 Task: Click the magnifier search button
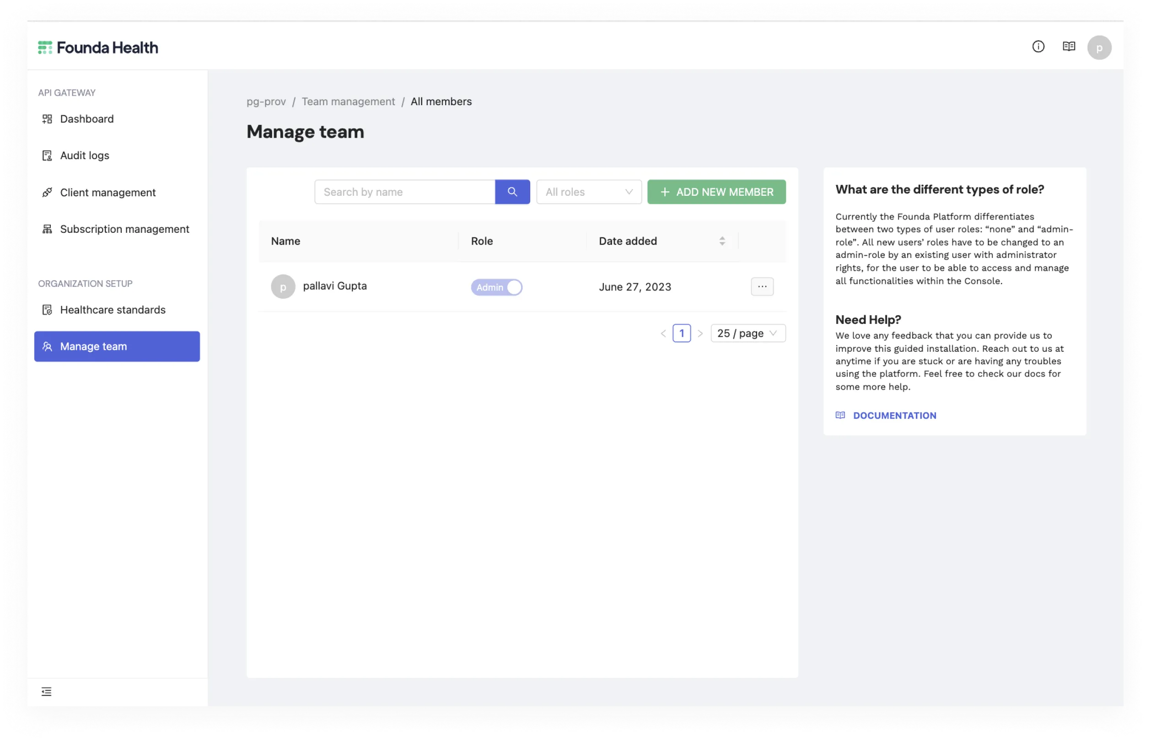(512, 192)
